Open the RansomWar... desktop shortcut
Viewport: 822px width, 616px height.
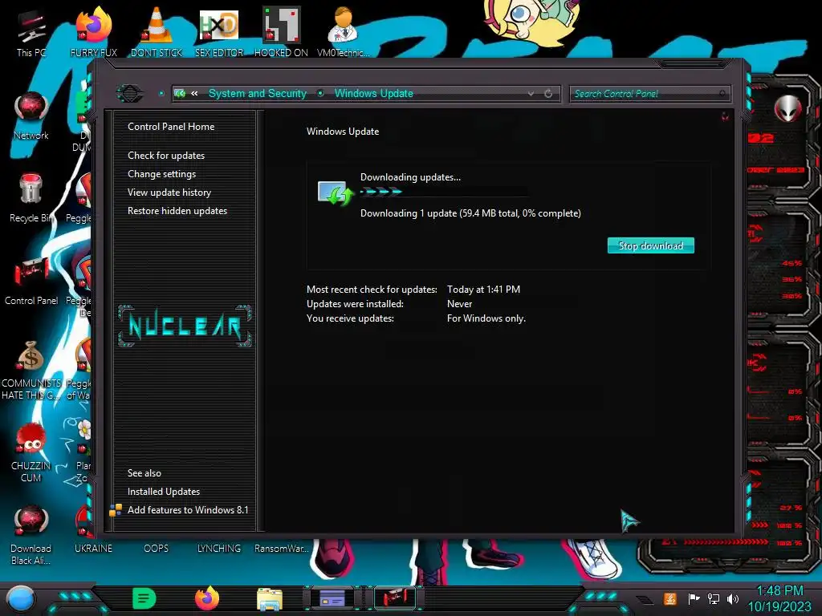281,547
